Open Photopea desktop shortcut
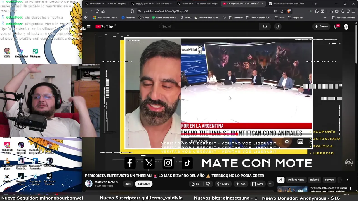 (x=35, y=53)
